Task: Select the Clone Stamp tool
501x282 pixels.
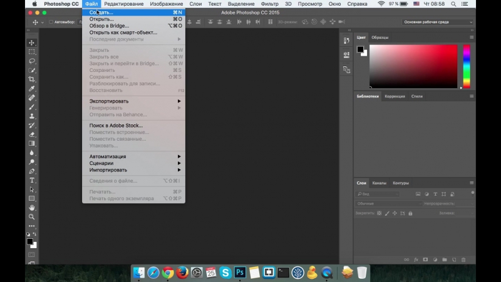Action: [32, 116]
